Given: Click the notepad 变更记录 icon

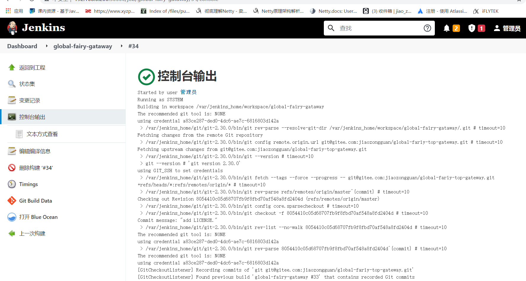Looking at the screenshot, I should tap(12, 100).
